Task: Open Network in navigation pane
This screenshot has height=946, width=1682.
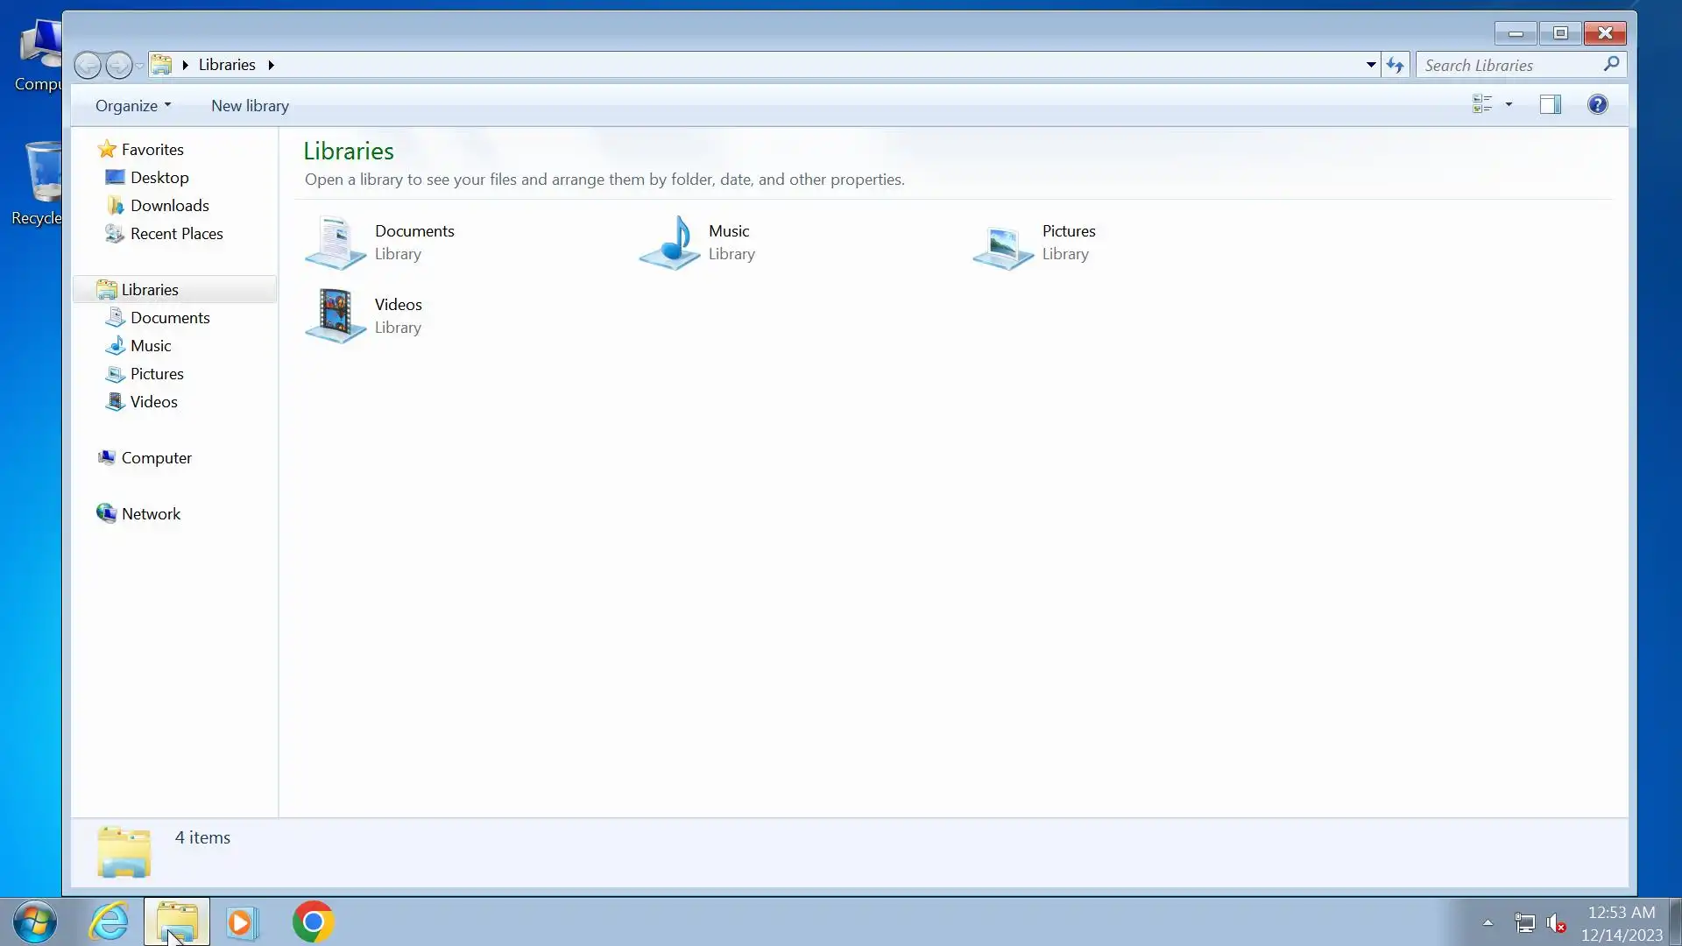Action: click(x=151, y=514)
